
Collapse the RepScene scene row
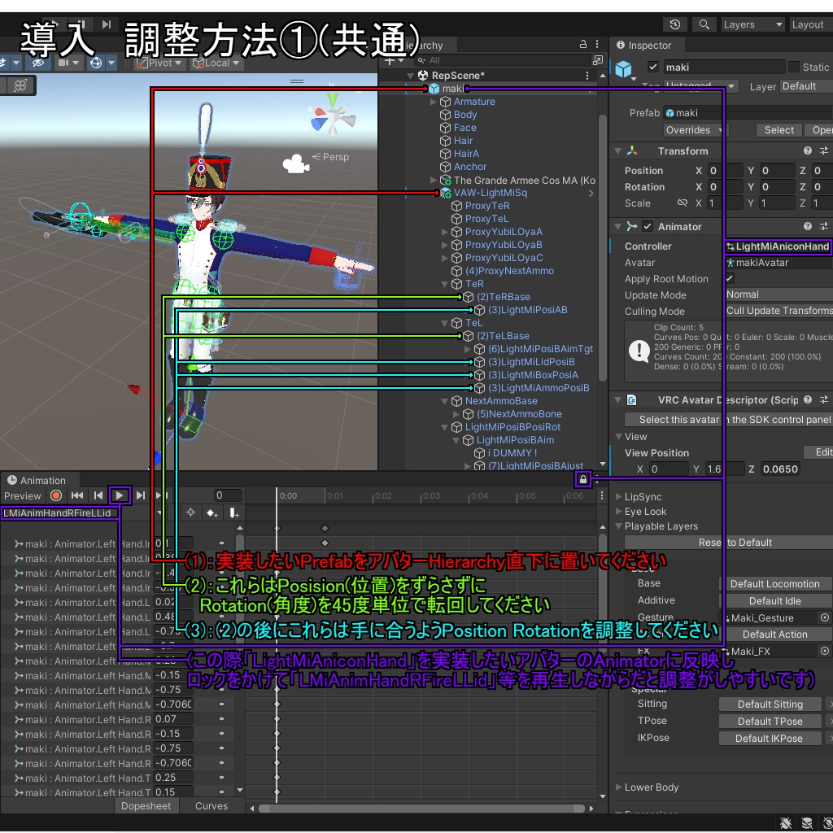click(410, 76)
